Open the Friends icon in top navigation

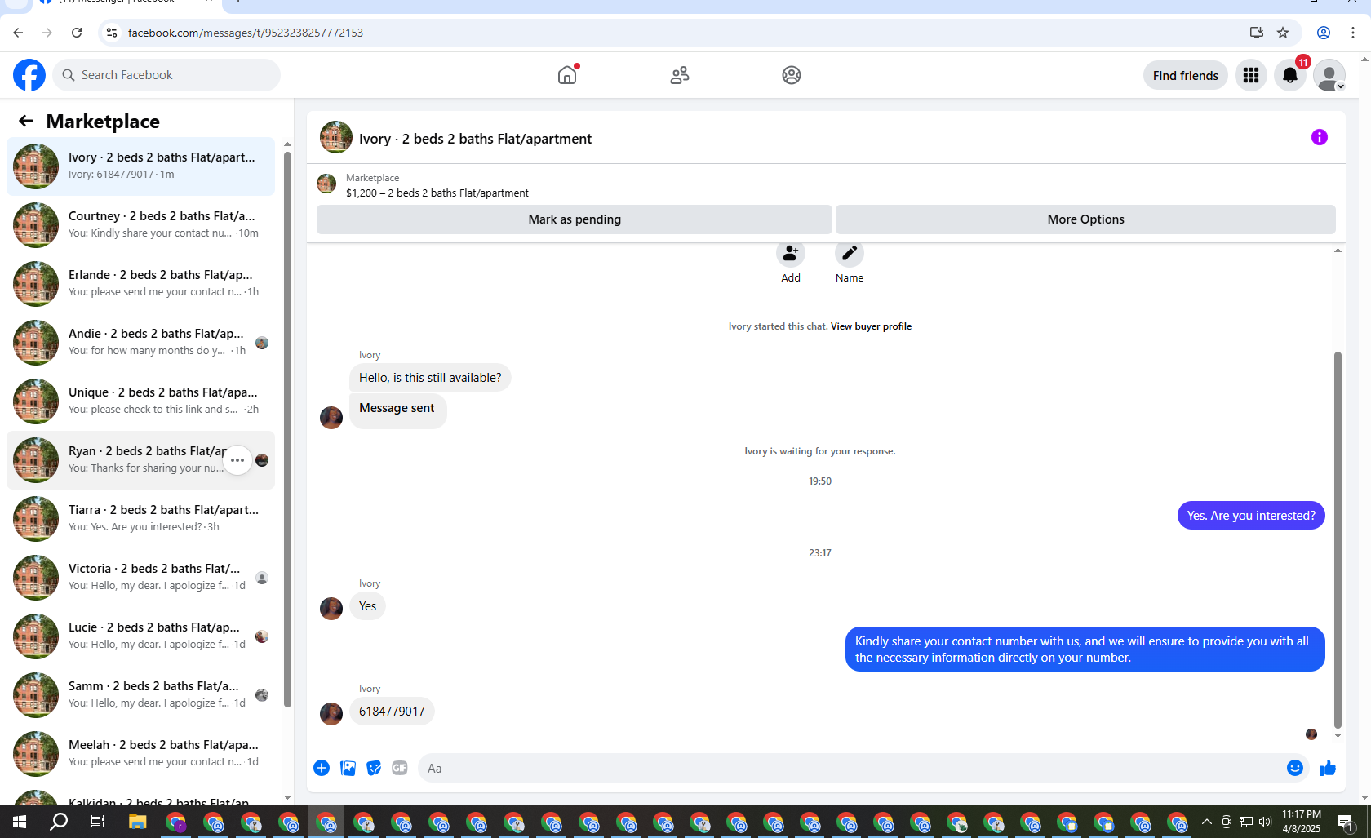tap(680, 75)
